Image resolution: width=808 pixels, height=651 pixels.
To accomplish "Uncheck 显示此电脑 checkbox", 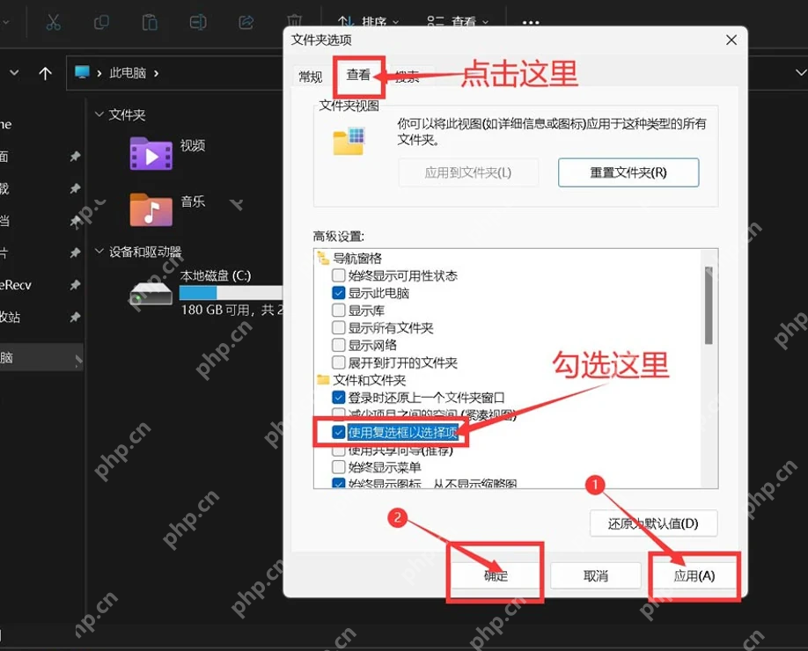I will coord(339,293).
